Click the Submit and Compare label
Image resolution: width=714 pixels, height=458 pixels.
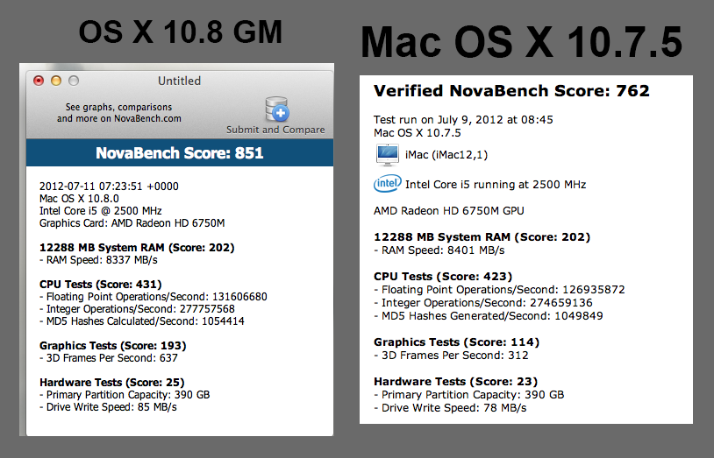point(275,130)
